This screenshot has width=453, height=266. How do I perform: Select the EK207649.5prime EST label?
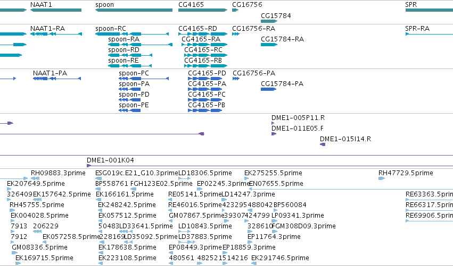[x=36, y=184]
